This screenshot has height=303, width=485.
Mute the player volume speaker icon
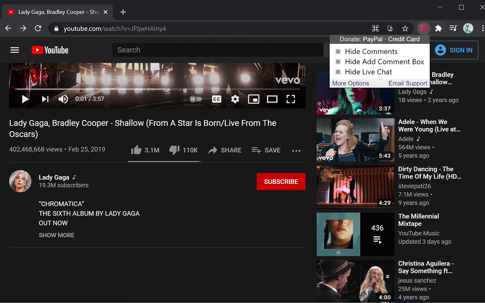click(x=63, y=99)
